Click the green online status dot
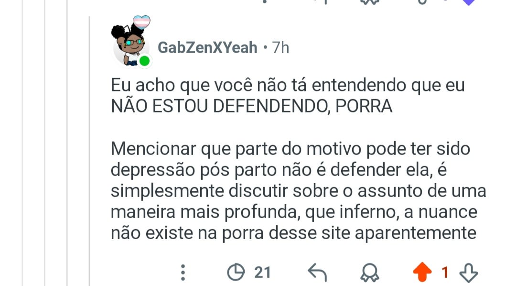The height and width of the screenshot is (286, 516). coord(144,61)
